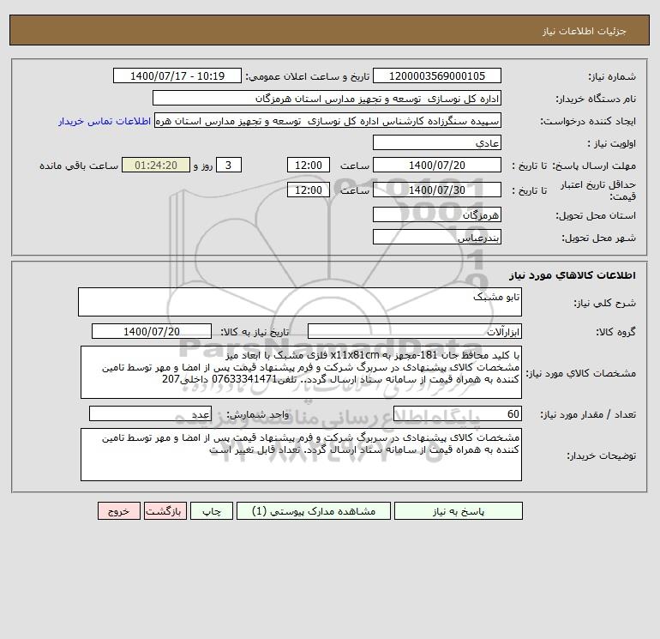Click the priority field عادي

[x=437, y=142]
